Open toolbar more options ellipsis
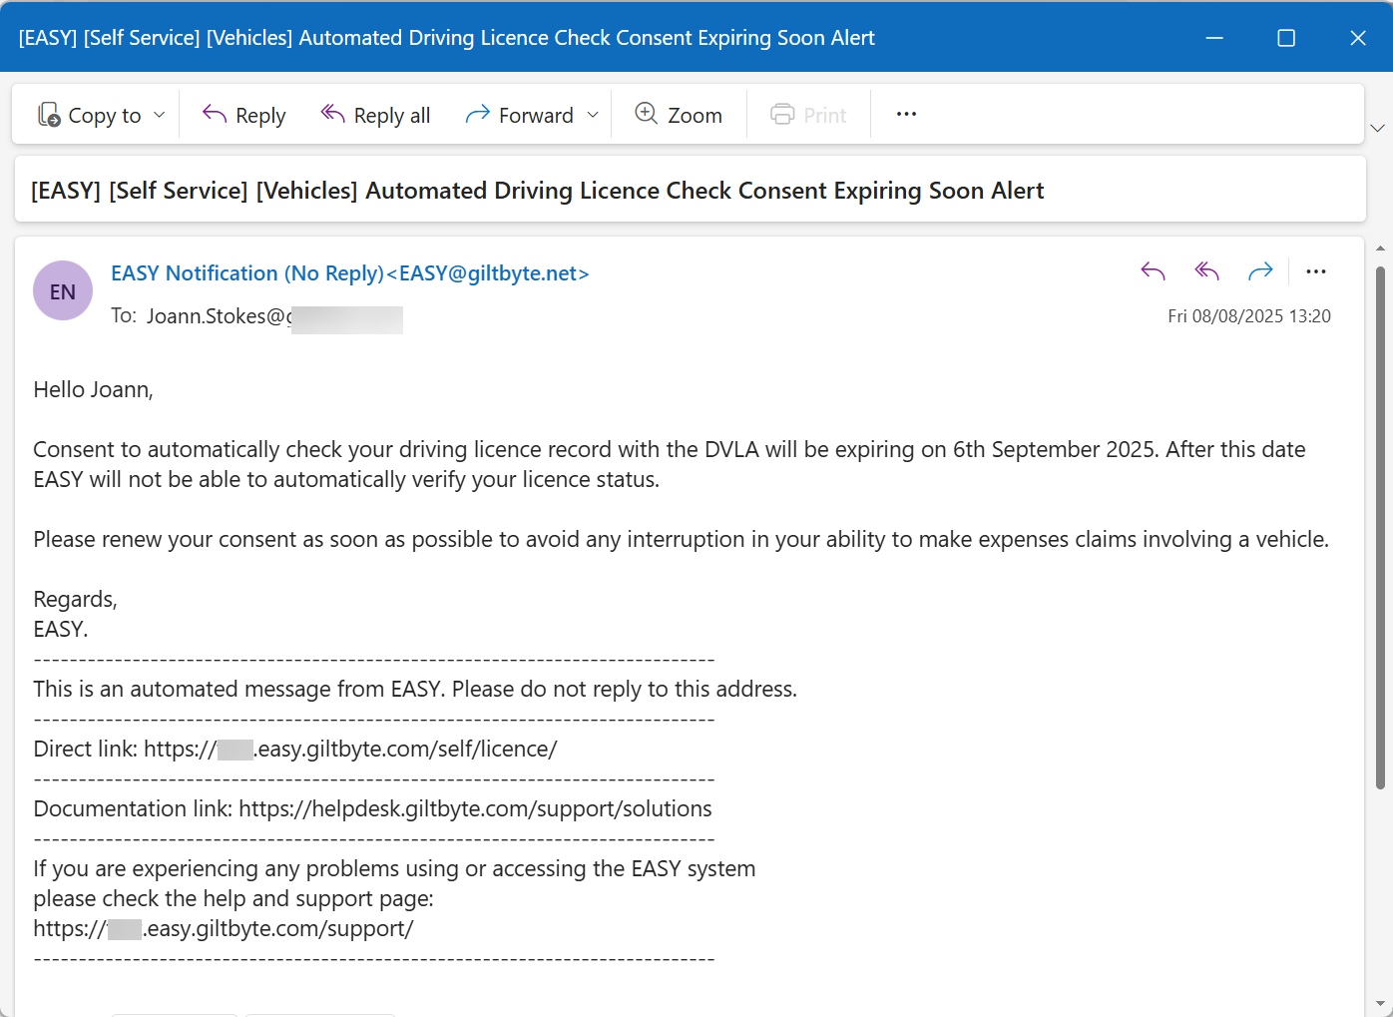This screenshot has width=1393, height=1017. pyautogui.click(x=906, y=114)
